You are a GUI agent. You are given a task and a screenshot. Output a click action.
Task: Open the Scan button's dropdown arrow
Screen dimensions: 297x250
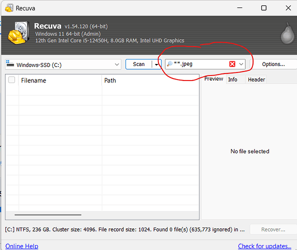click(x=156, y=64)
